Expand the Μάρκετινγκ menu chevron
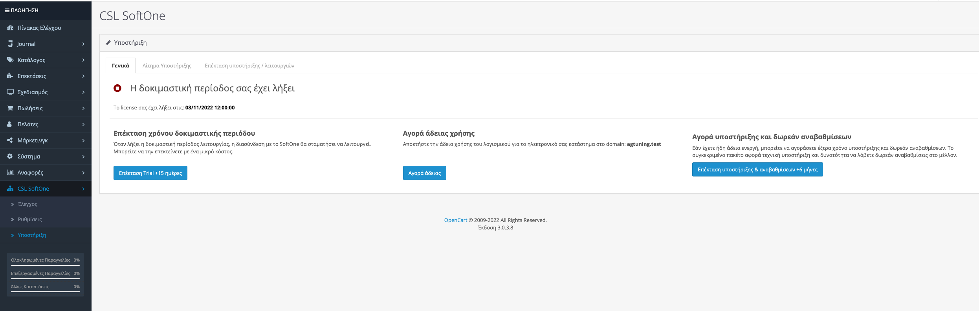 coord(83,140)
